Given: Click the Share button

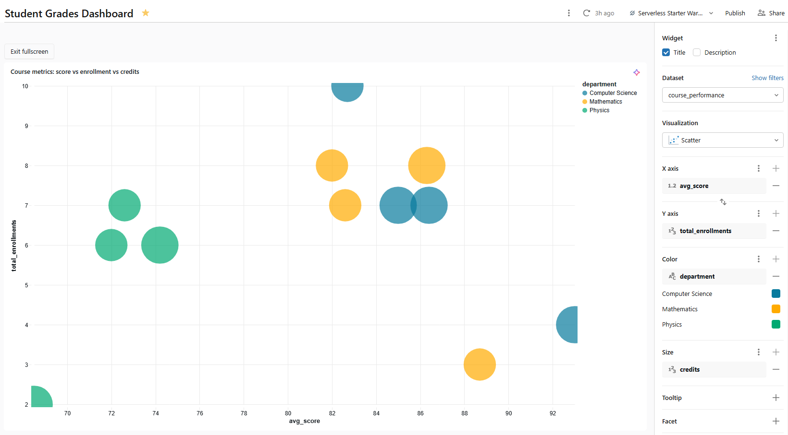Looking at the screenshot, I should 771,13.
